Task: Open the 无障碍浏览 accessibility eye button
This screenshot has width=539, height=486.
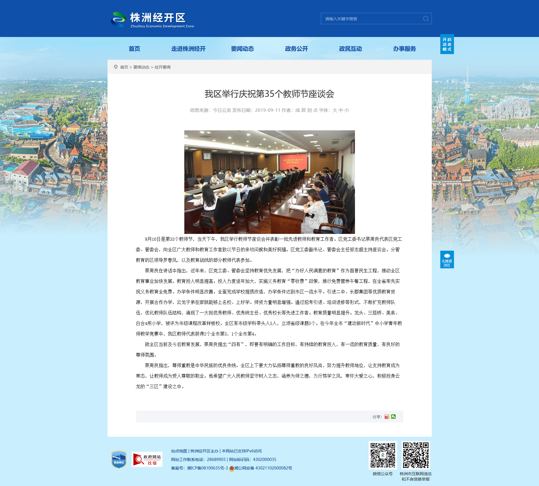Action: (447, 260)
